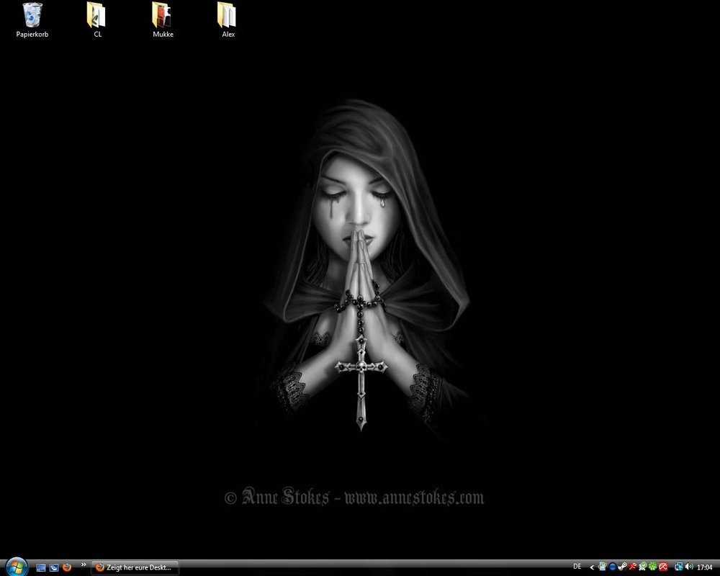The image size is (720, 576).
Task: Click the red PDF tool tray icon
Action: coord(632,567)
